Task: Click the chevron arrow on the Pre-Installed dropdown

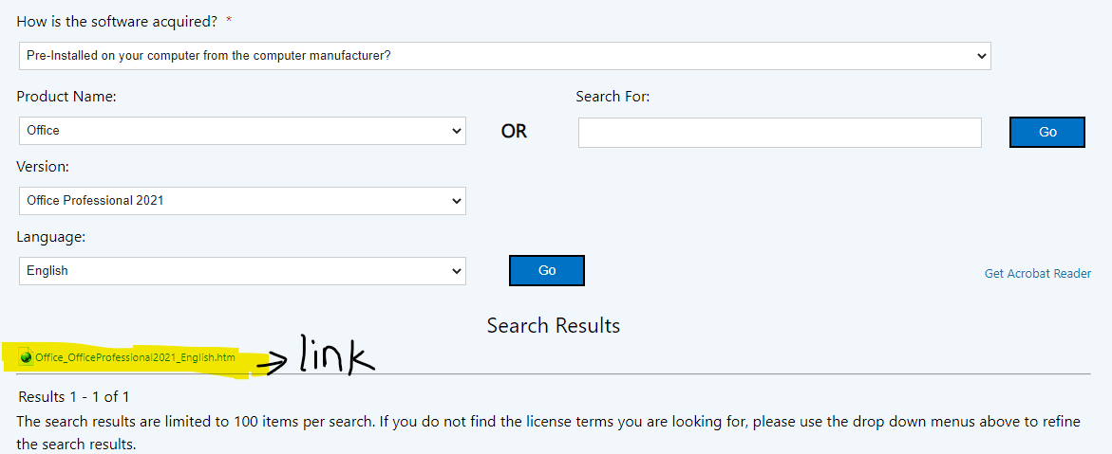Action: point(981,55)
